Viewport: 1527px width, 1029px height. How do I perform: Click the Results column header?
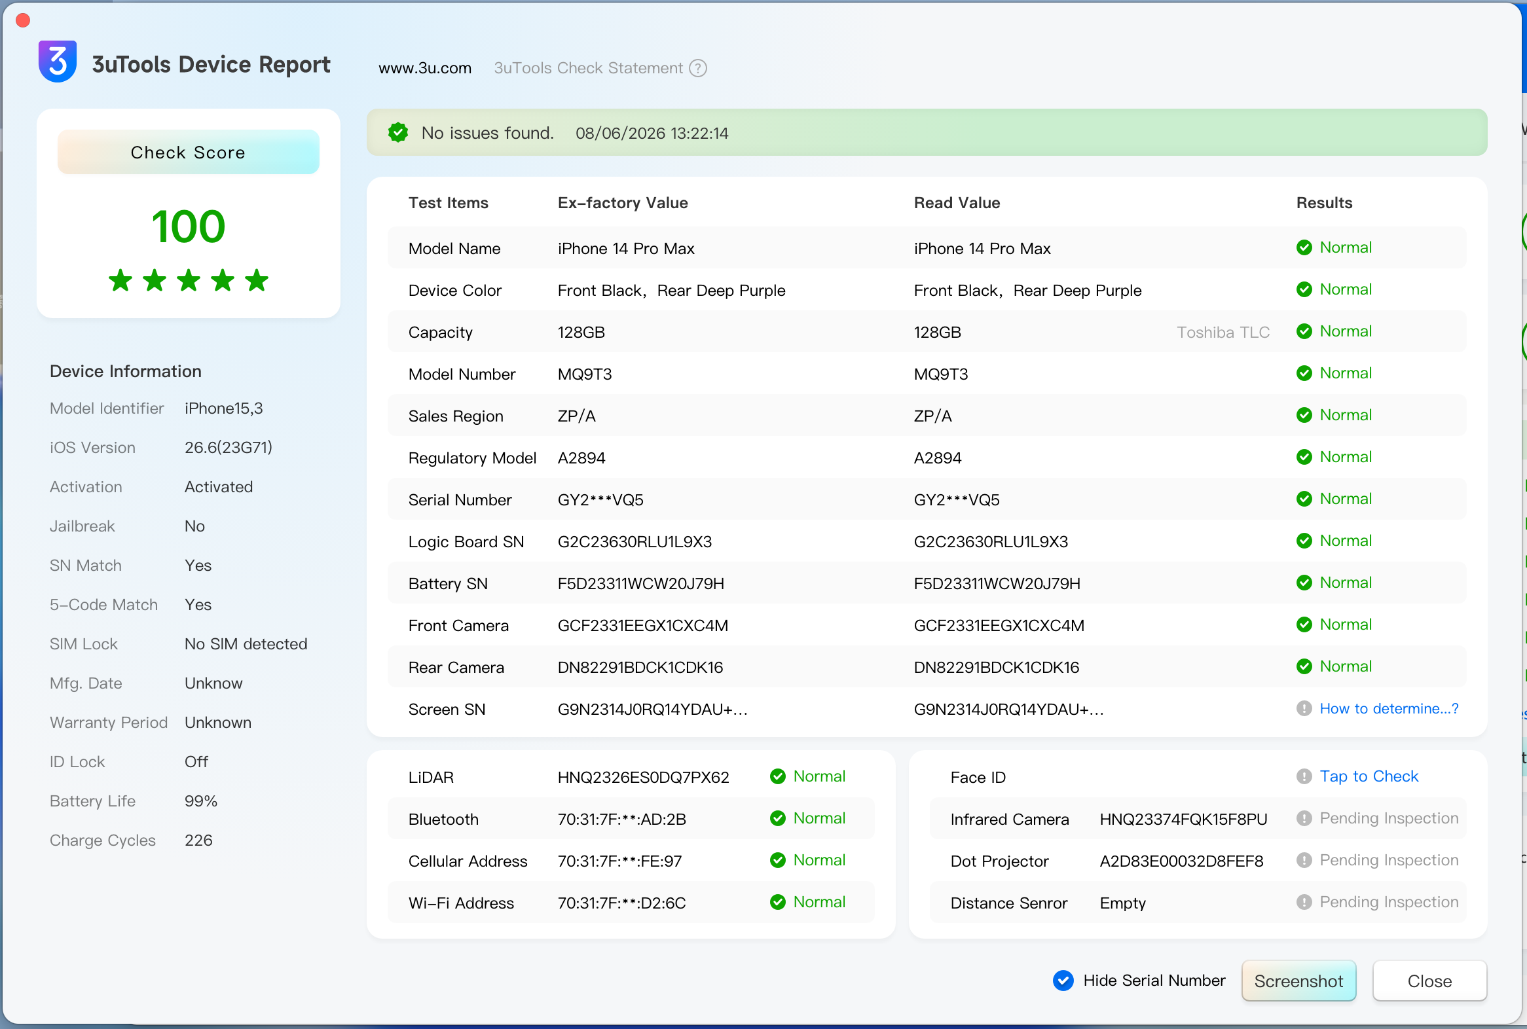click(x=1324, y=203)
